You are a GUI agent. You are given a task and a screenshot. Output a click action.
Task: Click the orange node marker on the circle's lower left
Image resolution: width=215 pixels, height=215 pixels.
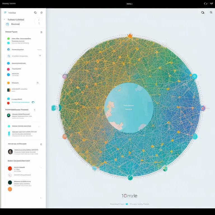[x=65, y=137]
